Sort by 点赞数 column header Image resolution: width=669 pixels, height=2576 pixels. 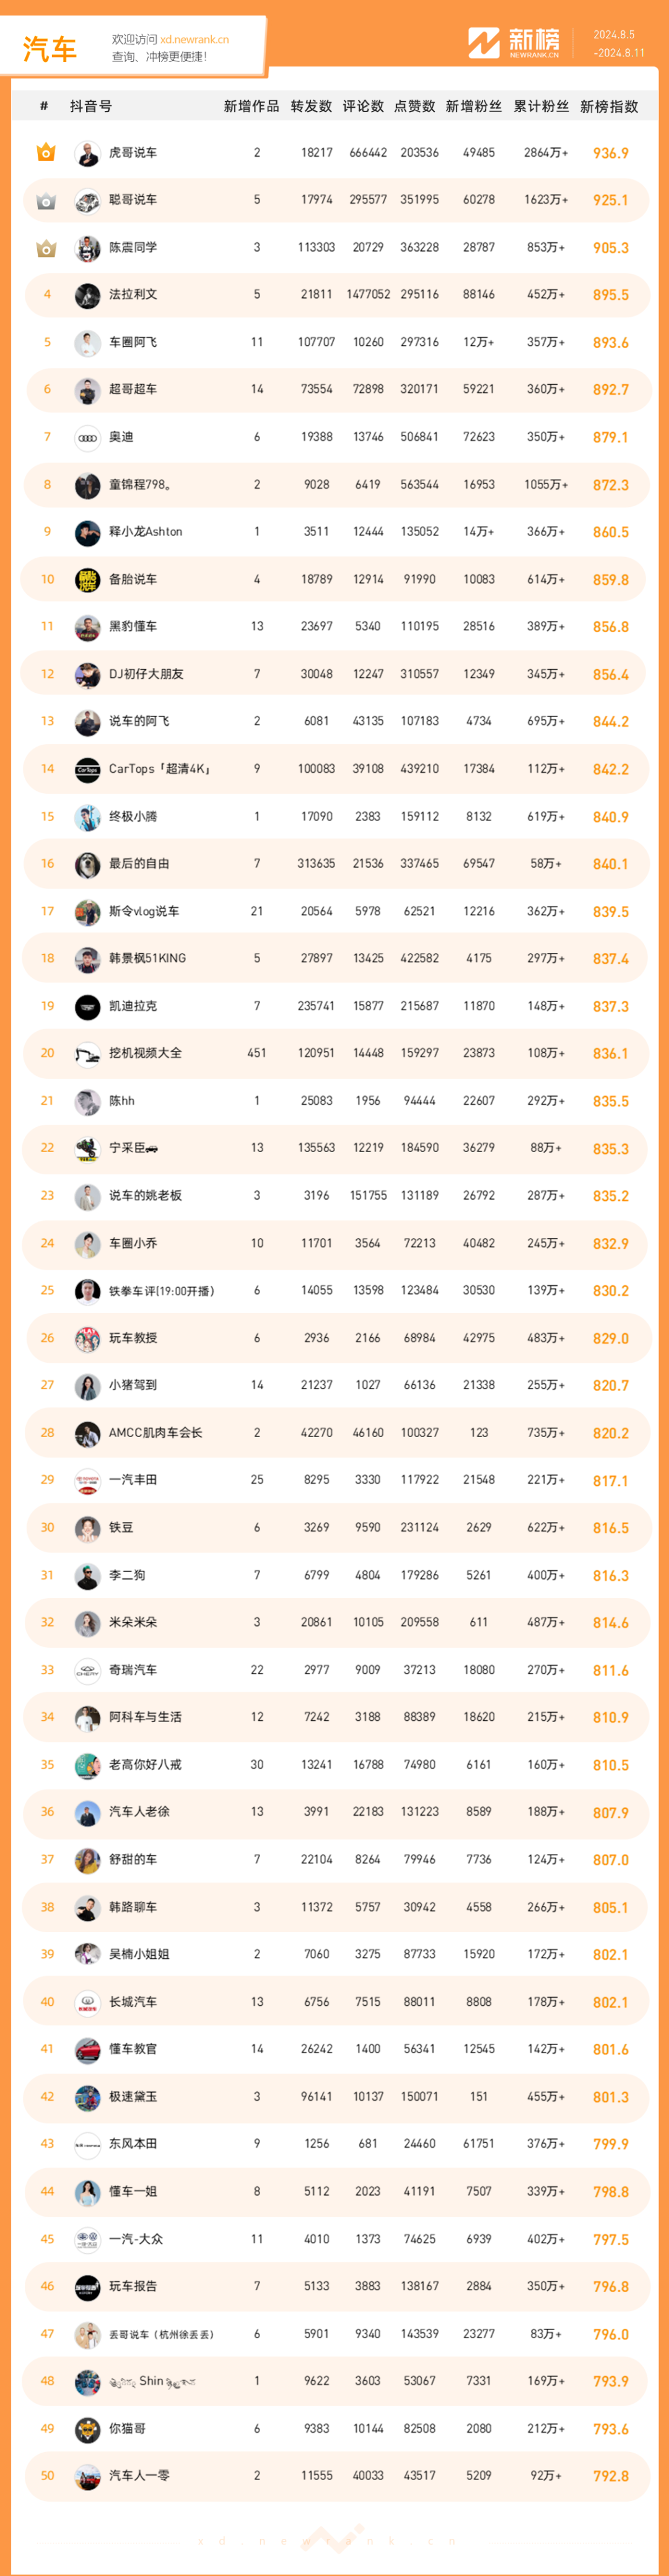tap(414, 106)
